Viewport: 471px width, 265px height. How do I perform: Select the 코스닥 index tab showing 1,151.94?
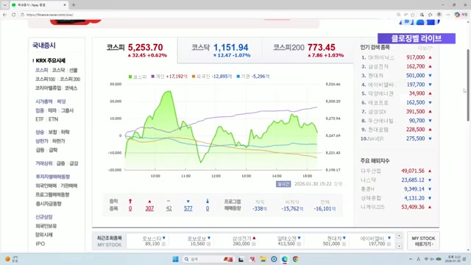[220, 51]
